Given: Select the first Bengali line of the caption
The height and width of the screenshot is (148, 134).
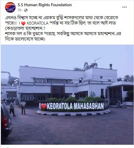Looking at the screenshot, I should (x=62, y=18).
